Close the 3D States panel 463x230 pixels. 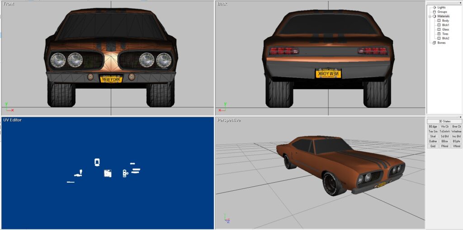[x=460, y=117]
